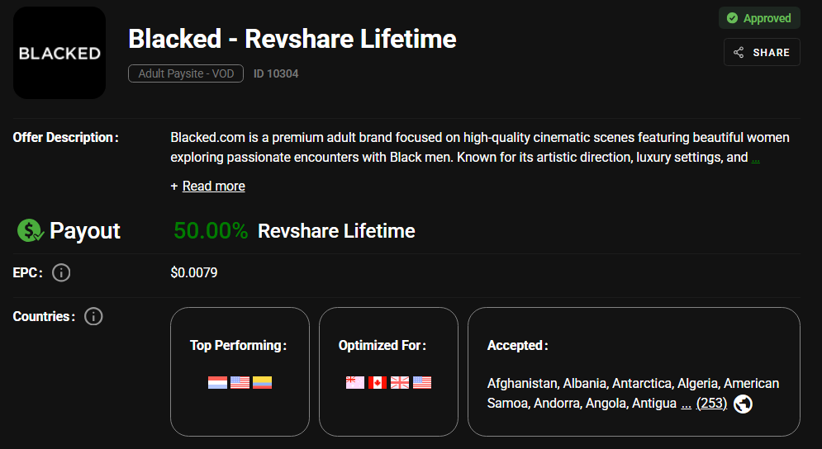The width and height of the screenshot is (822, 449).
Task: Click the Revshare Lifetime payout text
Action: coord(336,231)
